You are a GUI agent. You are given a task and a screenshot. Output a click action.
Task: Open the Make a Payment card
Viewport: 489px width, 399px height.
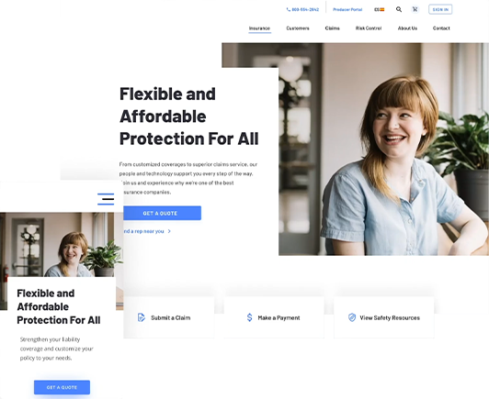274,317
